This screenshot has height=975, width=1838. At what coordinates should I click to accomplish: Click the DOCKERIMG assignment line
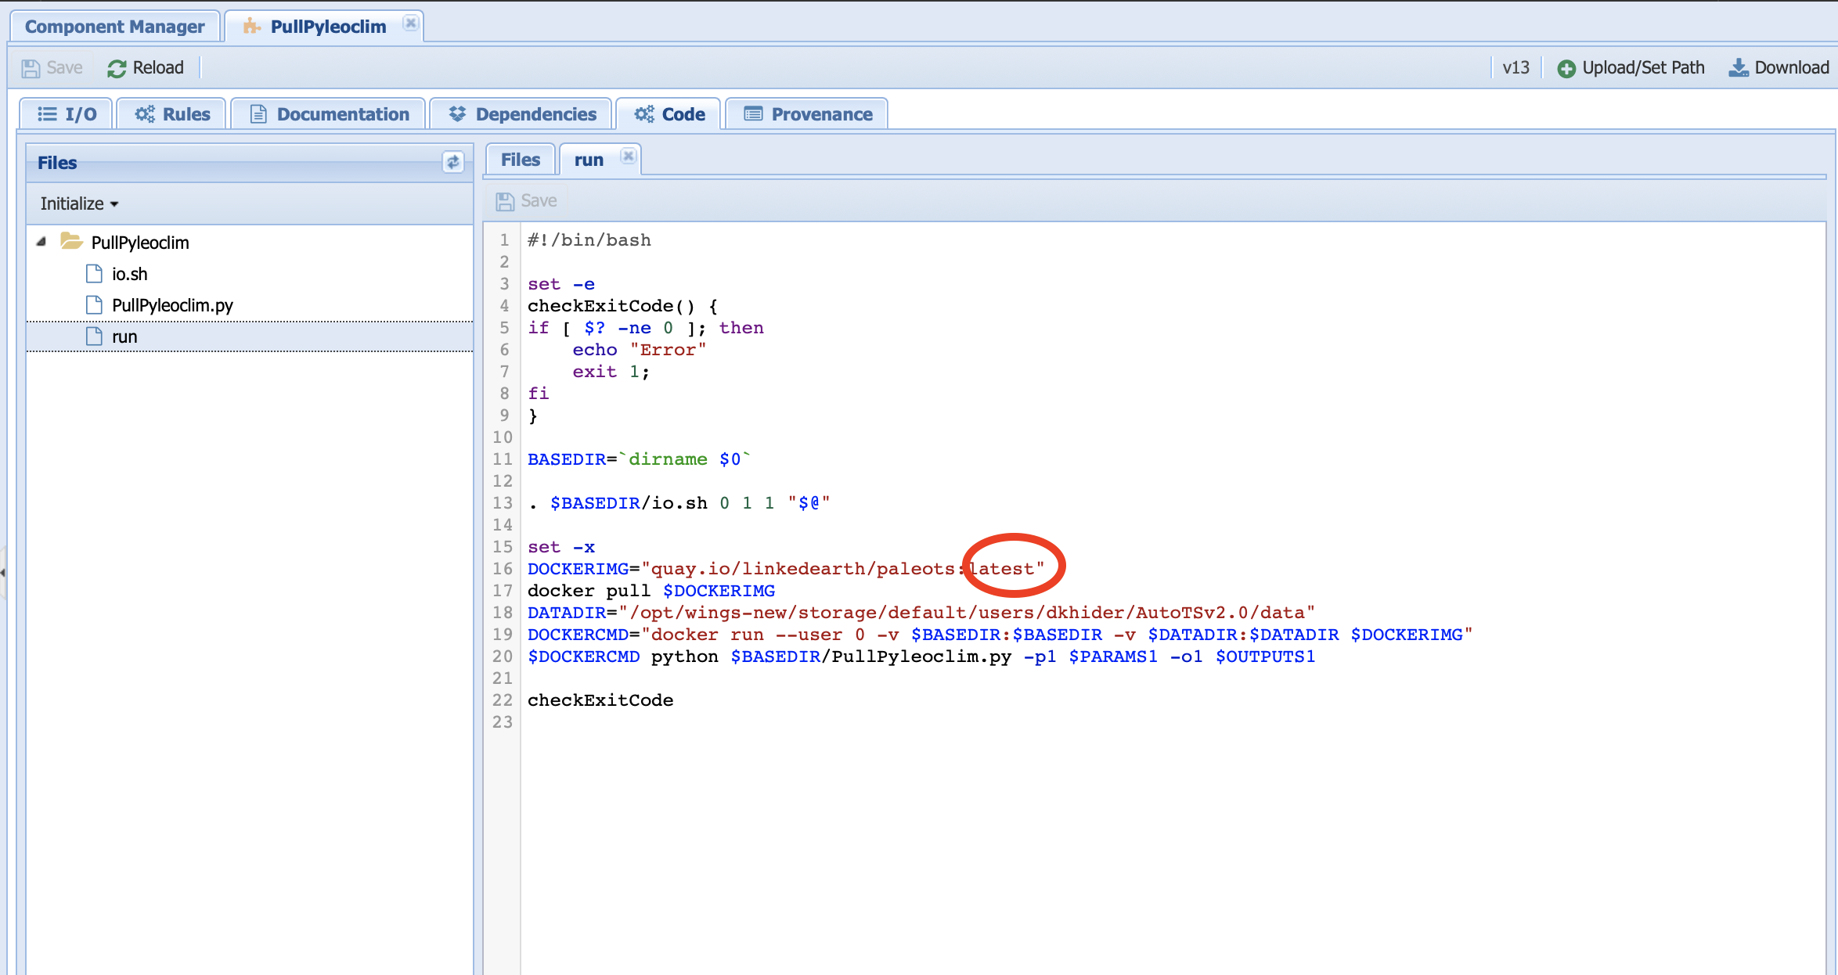[786, 569]
